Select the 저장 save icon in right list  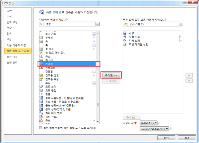[x=125, y=33]
